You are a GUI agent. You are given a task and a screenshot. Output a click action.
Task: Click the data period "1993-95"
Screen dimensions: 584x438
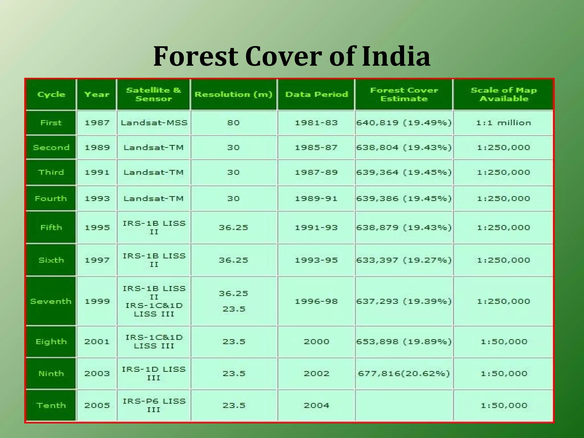click(x=316, y=260)
